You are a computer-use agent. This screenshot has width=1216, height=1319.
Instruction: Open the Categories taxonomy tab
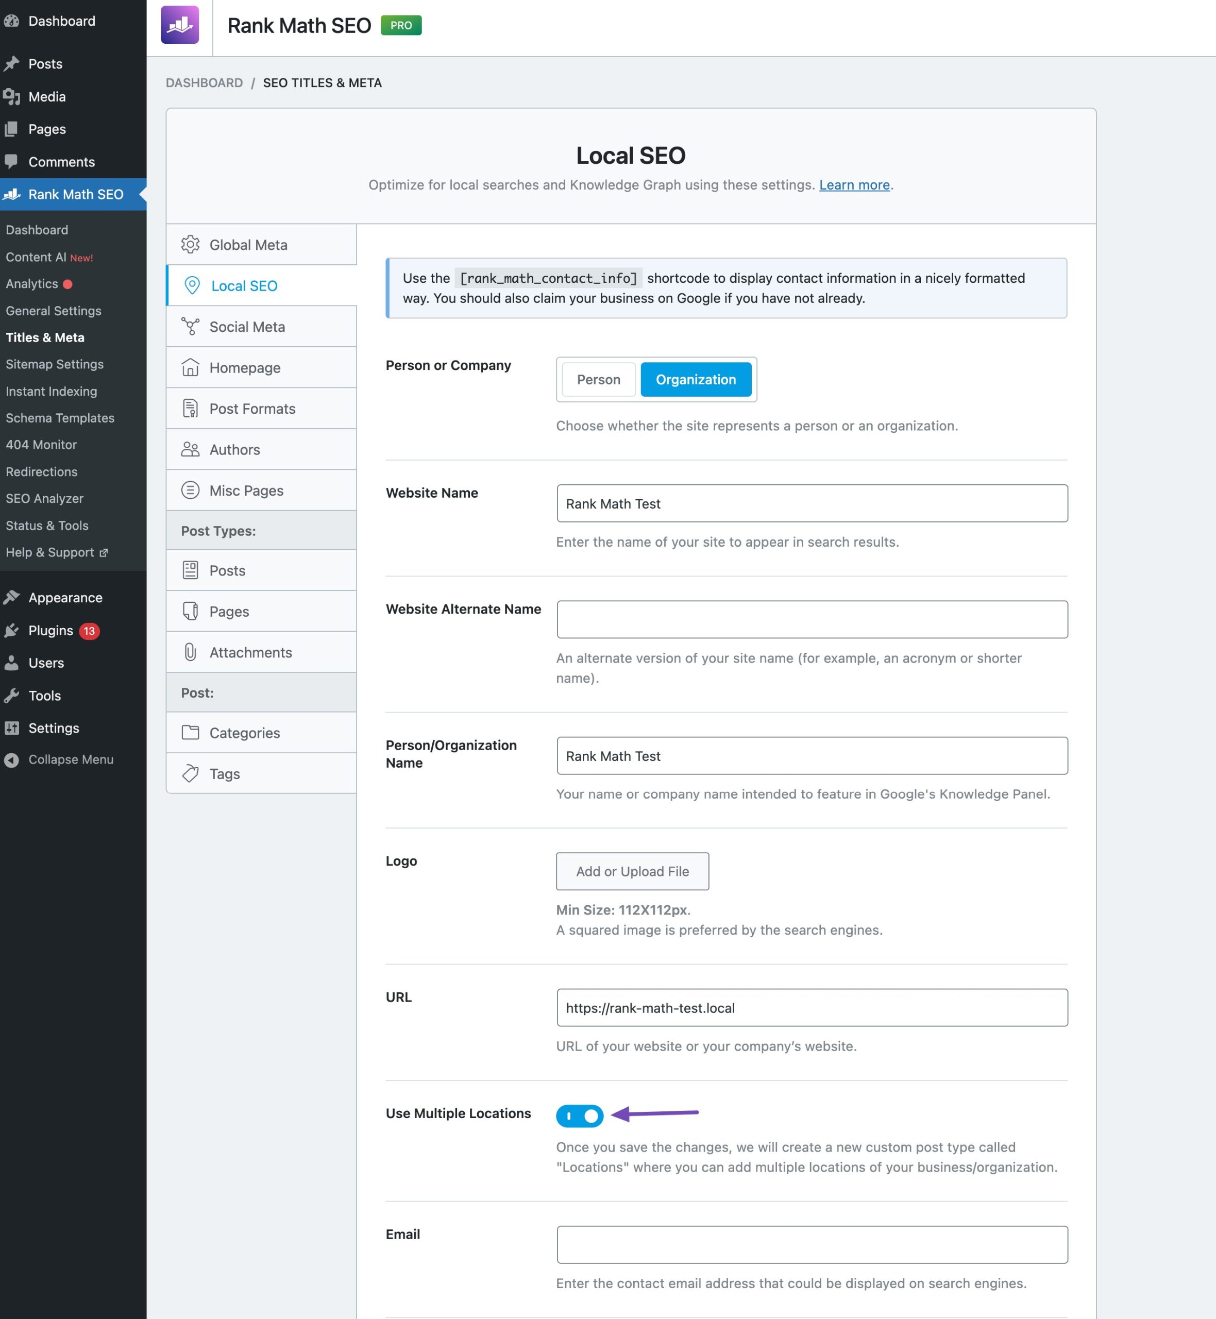[x=261, y=732]
